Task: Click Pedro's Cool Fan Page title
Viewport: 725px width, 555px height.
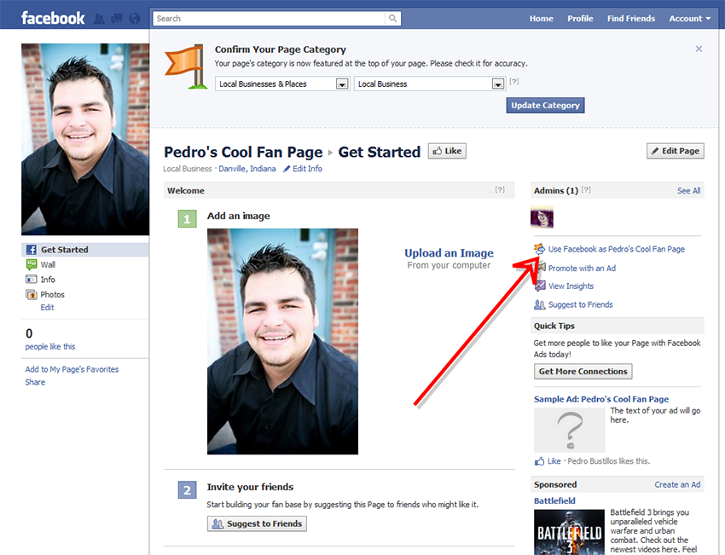Action: (x=243, y=152)
